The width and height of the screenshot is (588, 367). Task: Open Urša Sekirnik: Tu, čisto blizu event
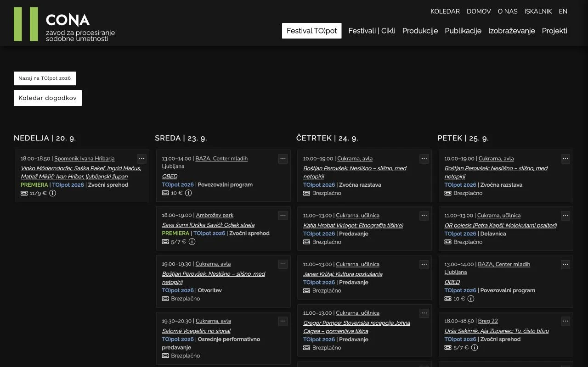[x=497, y=331]
